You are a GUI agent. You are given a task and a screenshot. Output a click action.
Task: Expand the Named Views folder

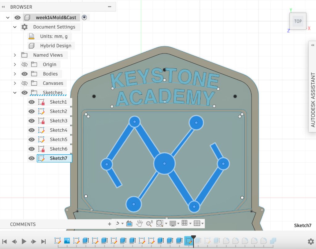click(x=15, y=55)
